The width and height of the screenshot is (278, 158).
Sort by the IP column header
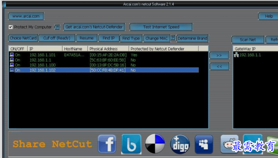coord(45,49)
